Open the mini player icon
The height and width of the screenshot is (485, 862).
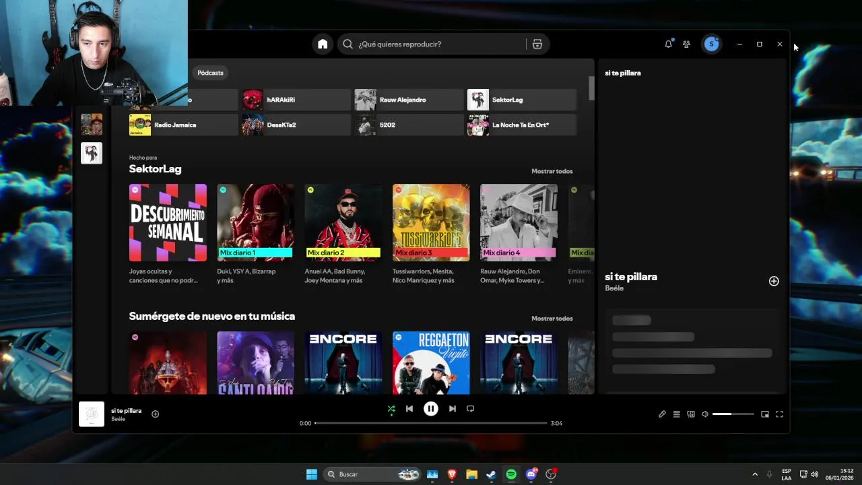pyautogui.click(x=765, y=414)
